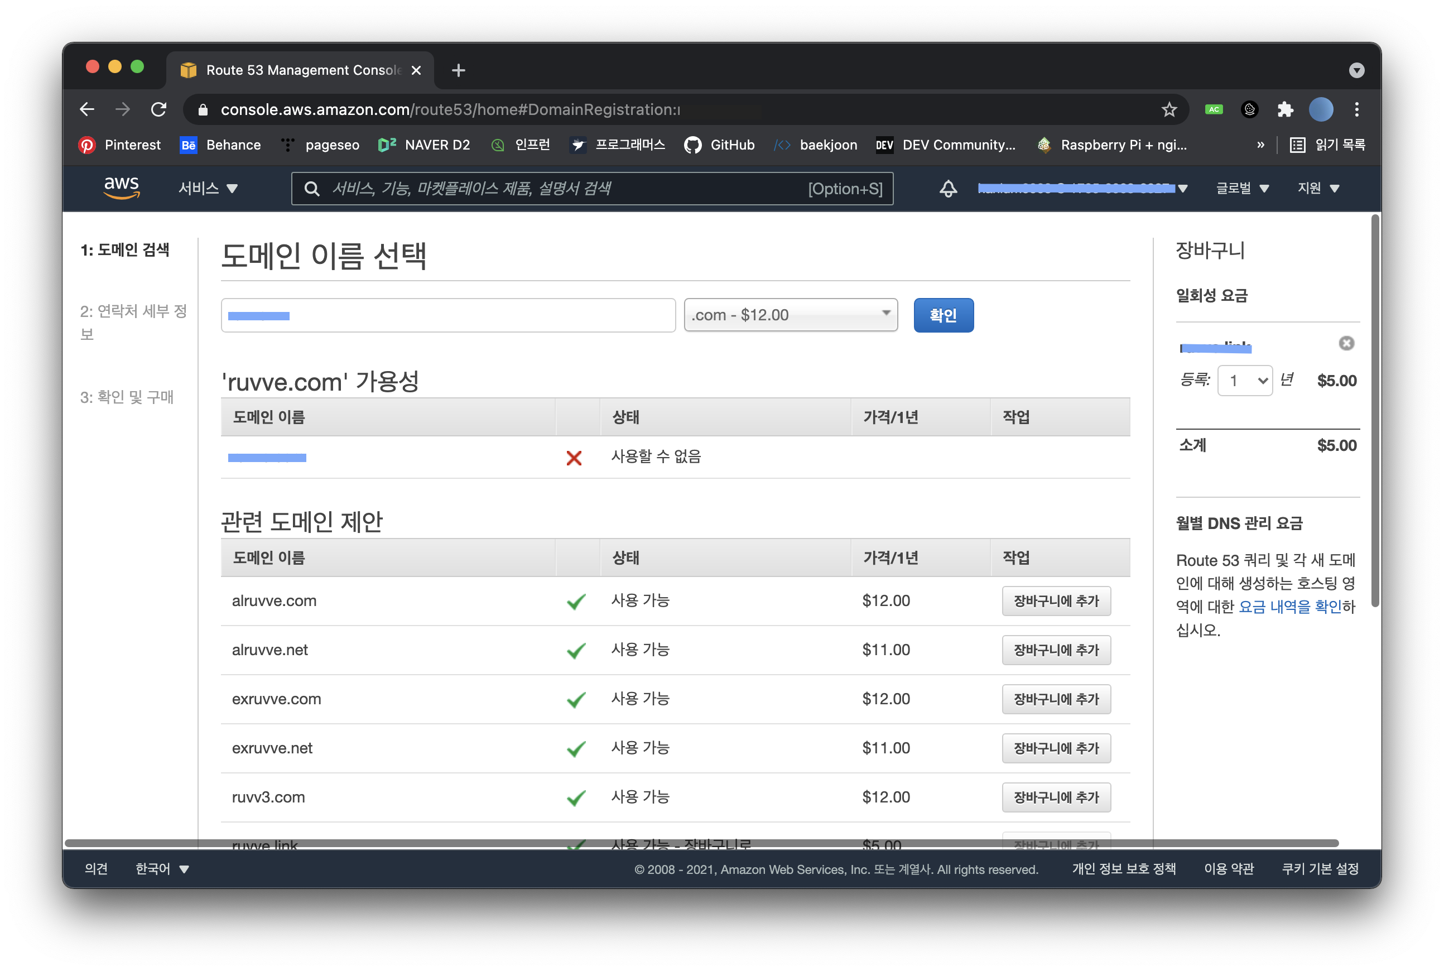1444x971 pixels.
Task: Open the 요금 내역을 확인 pricing link
Action: (x=1289, y=607)
